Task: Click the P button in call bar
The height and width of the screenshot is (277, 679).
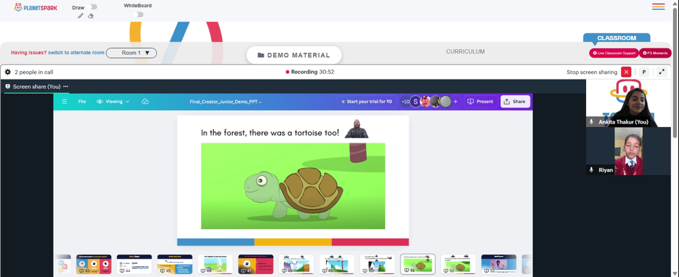Action: point(644,72)
